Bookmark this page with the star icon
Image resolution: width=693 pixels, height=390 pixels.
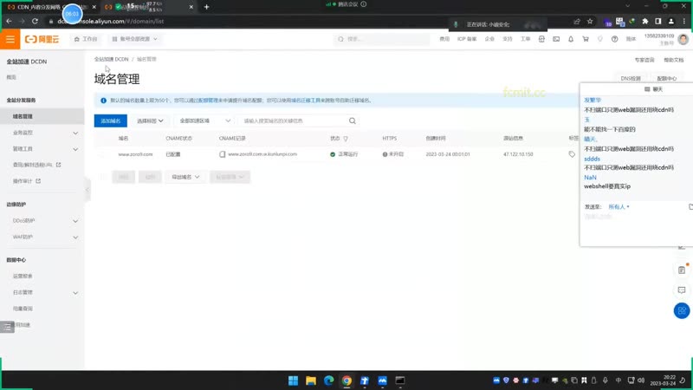(x=590, y=21)
